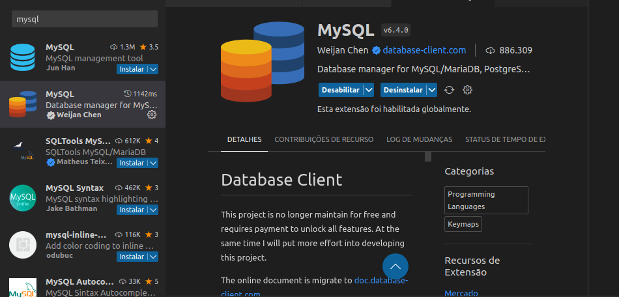
Task: Click the v6.4.0 version badge
Action: (396, 30)
